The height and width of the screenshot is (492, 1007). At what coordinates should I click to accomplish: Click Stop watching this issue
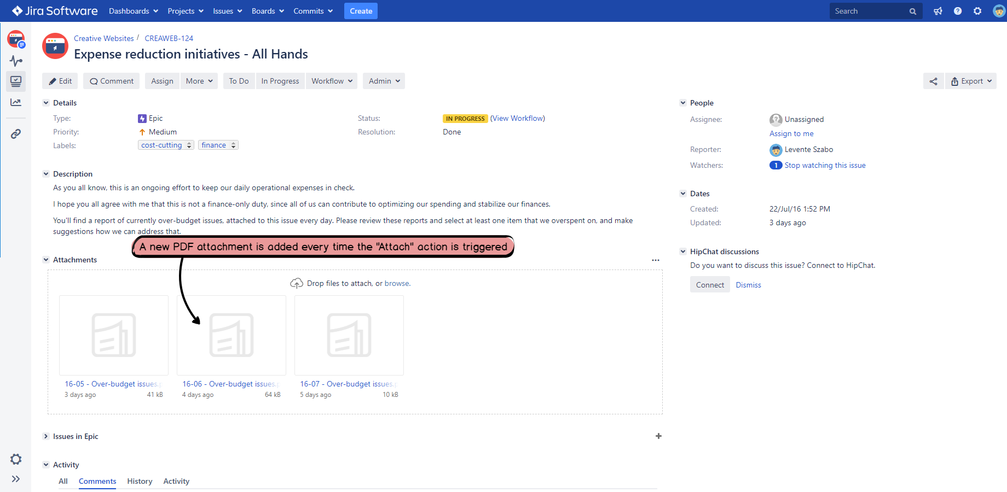tap(825, 165)
